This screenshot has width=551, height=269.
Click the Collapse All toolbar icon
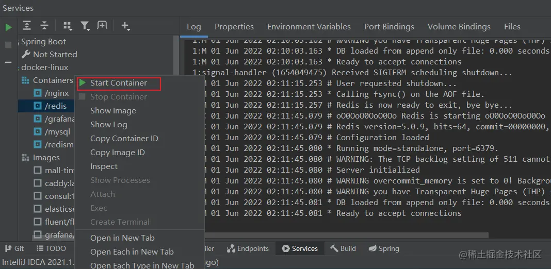[44, 25]
